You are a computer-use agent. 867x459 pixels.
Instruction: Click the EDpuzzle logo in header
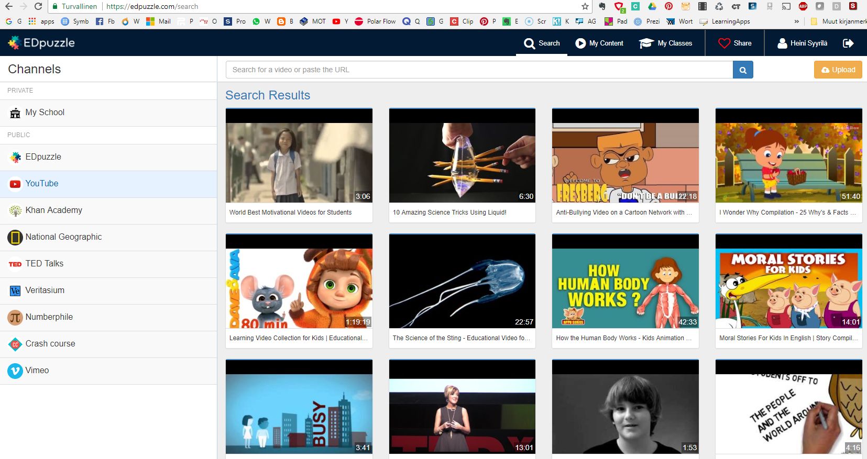tap(42, 43)
